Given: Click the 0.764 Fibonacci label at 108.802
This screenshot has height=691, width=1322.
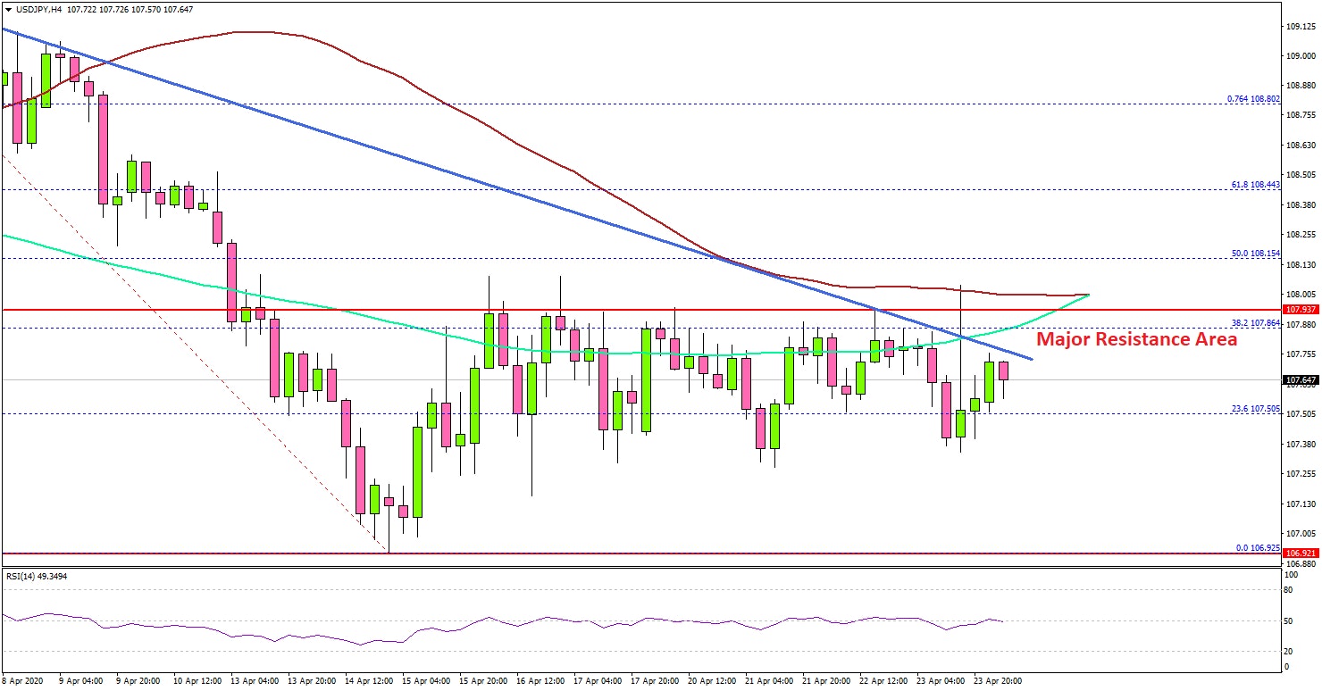Looking at the screenshot, I should tap(1253, 99).
